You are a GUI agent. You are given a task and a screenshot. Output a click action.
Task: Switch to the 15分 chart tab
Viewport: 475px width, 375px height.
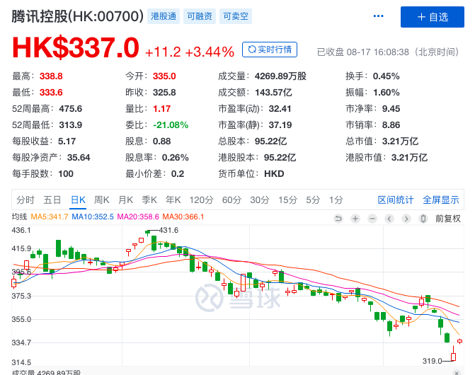tap(288, 200)
